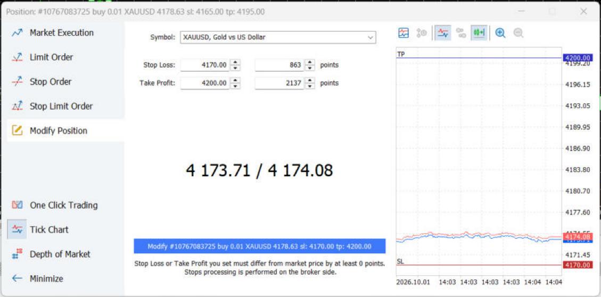Click the blue Modify #10767083725 button
Image resolution: width=601 pixels, height=297 pixels.
259,246
